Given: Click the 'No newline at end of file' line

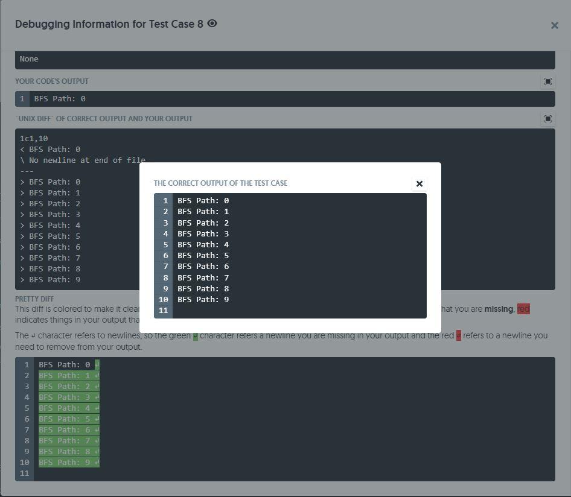Looking at the screenshot, I should (x=83, y=160).
